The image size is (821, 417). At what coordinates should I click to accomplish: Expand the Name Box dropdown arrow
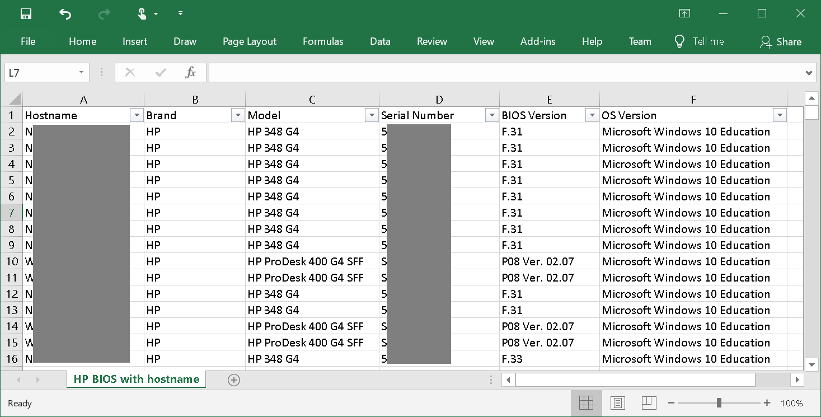[x=81, y=73]
